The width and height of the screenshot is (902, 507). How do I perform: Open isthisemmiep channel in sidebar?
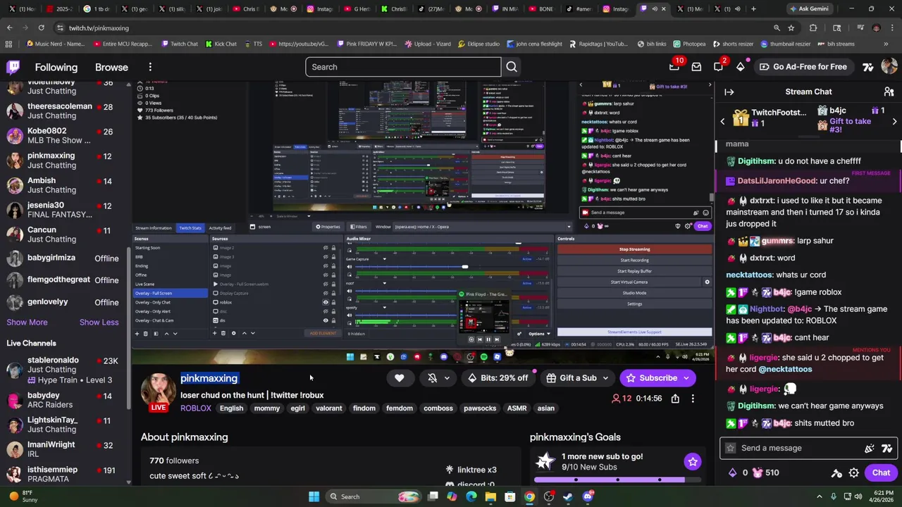[x=65, y=474]
